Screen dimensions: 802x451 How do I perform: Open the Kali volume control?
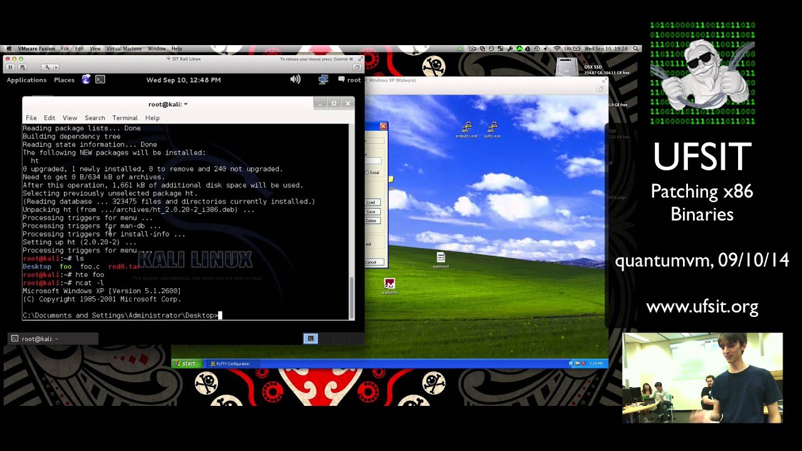295,80
